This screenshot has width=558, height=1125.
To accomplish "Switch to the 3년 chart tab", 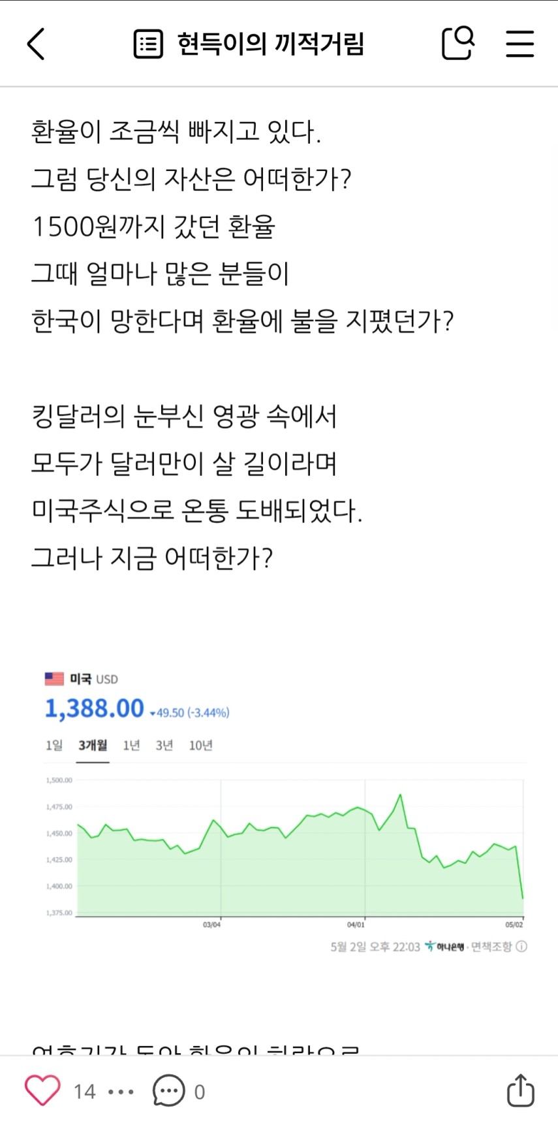I will pos(164,745).
